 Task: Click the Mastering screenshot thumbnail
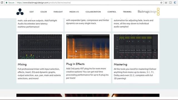pyautogui.click(x=136, y=47)
